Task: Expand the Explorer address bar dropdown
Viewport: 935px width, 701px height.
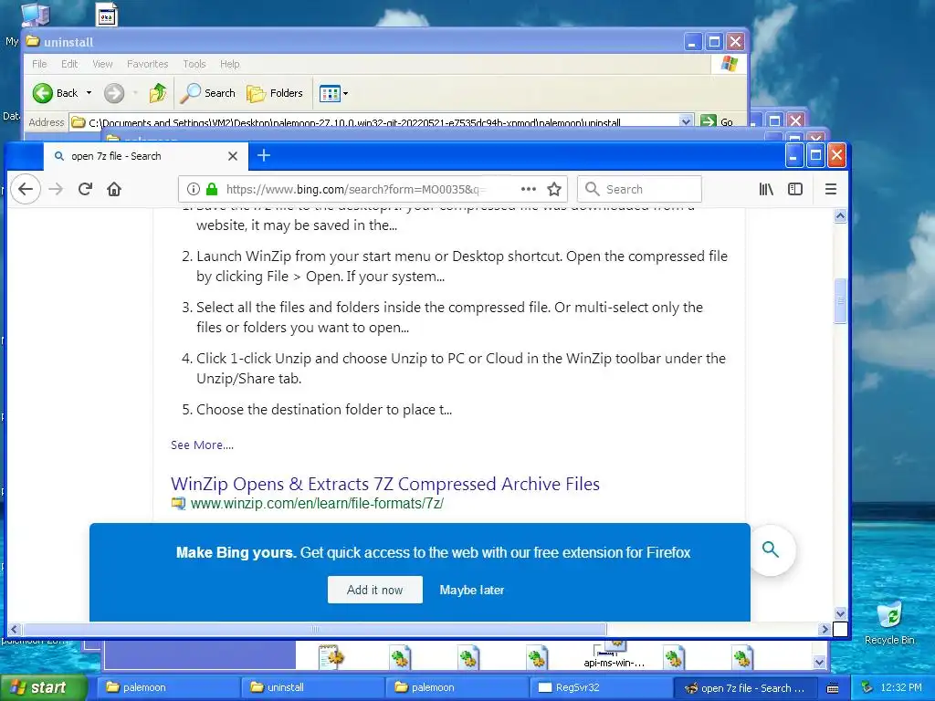Action: 686,121
